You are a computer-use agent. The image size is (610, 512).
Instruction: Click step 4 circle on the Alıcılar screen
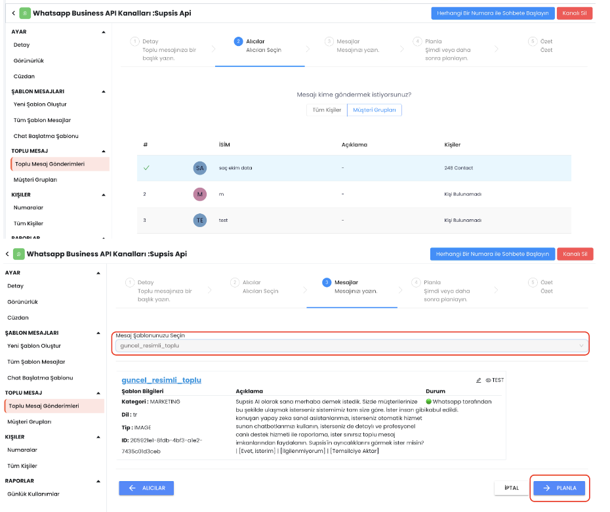tap(417, 41)
